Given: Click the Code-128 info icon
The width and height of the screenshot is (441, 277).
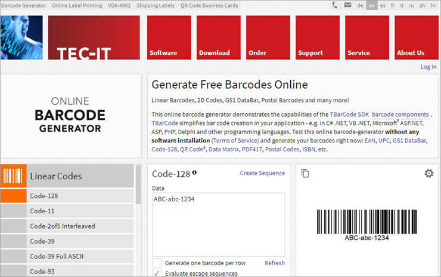Looking at the screenshot, I should coord(194,173).
